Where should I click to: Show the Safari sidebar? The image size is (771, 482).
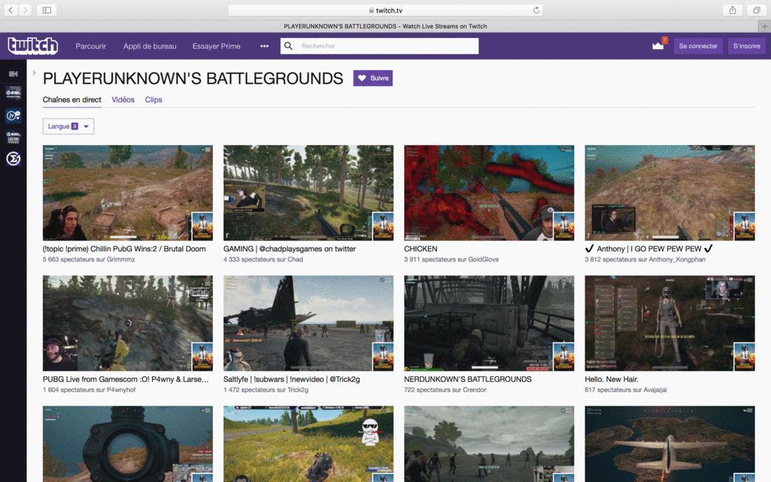coord(47,10)
